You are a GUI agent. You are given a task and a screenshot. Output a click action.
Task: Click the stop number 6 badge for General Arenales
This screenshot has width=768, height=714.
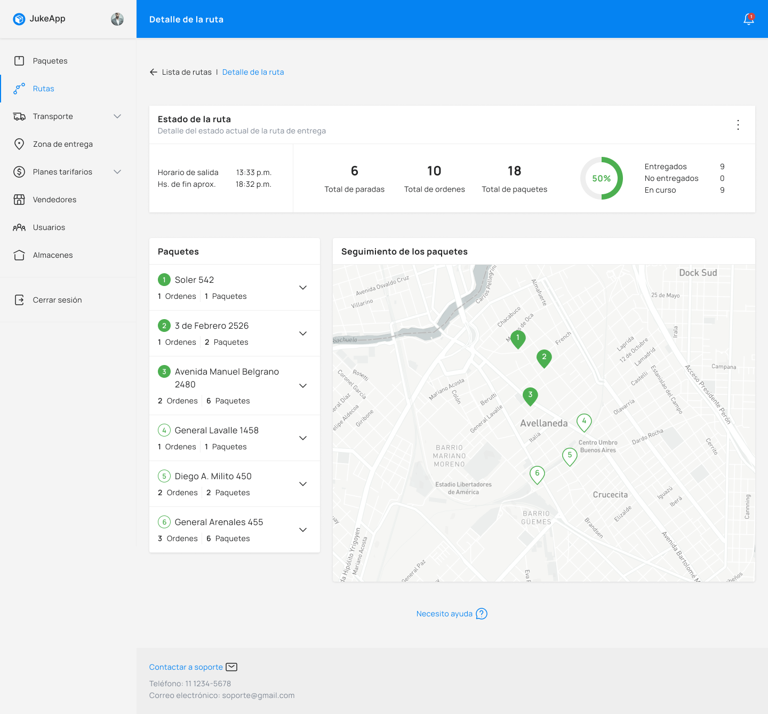tap(164, 522)
